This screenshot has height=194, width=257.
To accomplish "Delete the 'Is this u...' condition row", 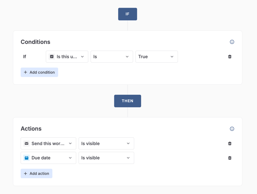I will [230, 57].
